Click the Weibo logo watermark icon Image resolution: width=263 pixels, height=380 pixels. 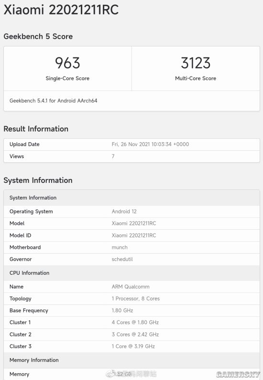(x=110, y=373)
